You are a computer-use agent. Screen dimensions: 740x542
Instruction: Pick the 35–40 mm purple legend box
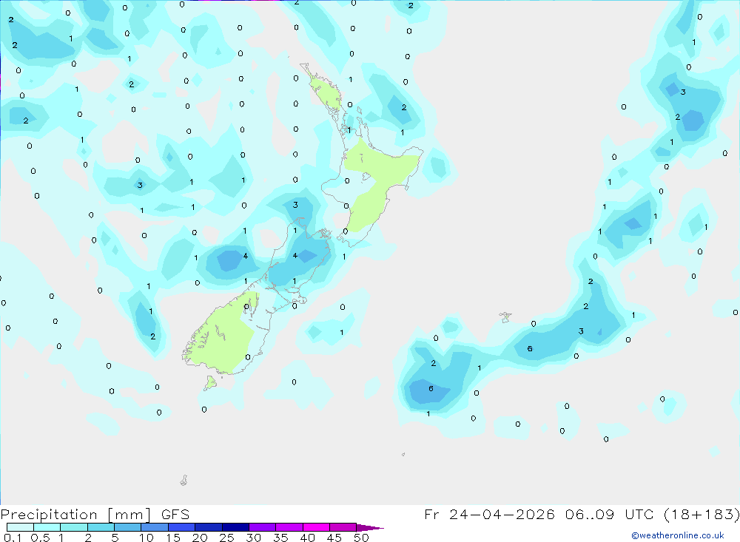(x=289, y=527)
